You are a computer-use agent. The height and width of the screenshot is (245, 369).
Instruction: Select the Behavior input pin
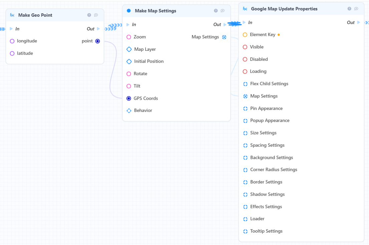[129, 110]
